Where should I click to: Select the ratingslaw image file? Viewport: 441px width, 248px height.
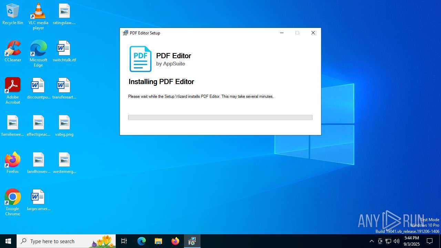pyautogui.click(x=64, y=14)
